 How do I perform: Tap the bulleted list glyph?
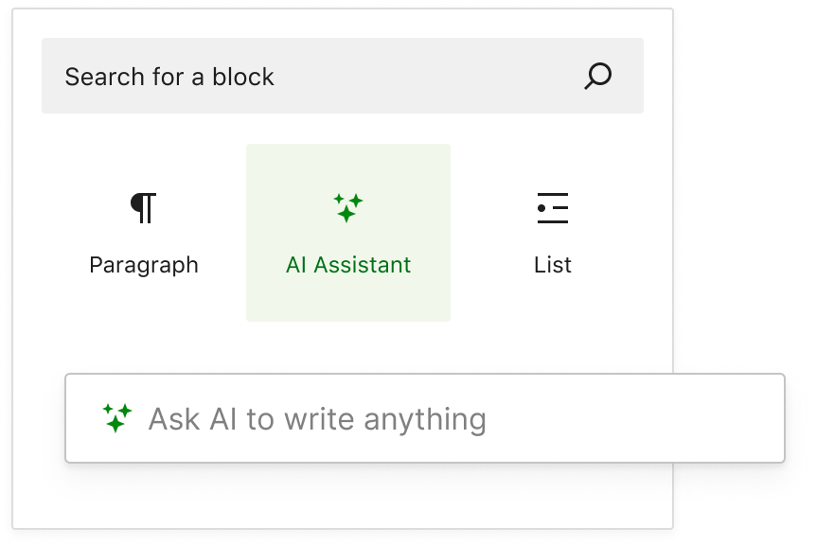pos(553,207)
